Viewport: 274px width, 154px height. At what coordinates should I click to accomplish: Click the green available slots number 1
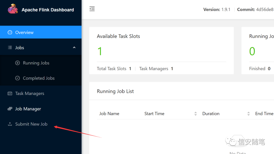(x=100, y=51)
